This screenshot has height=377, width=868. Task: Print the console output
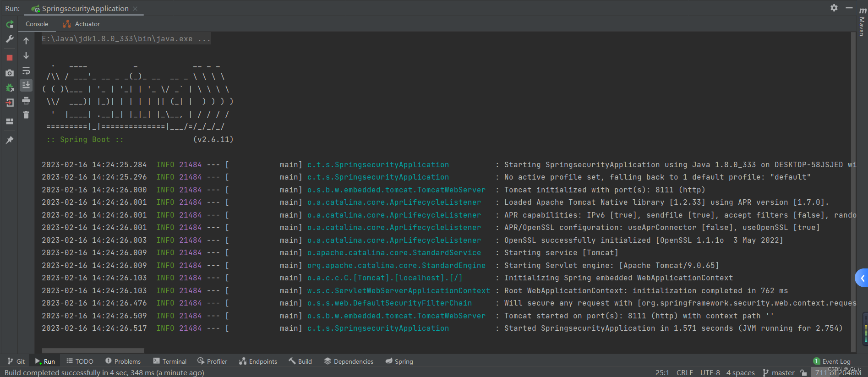[26, 100]
